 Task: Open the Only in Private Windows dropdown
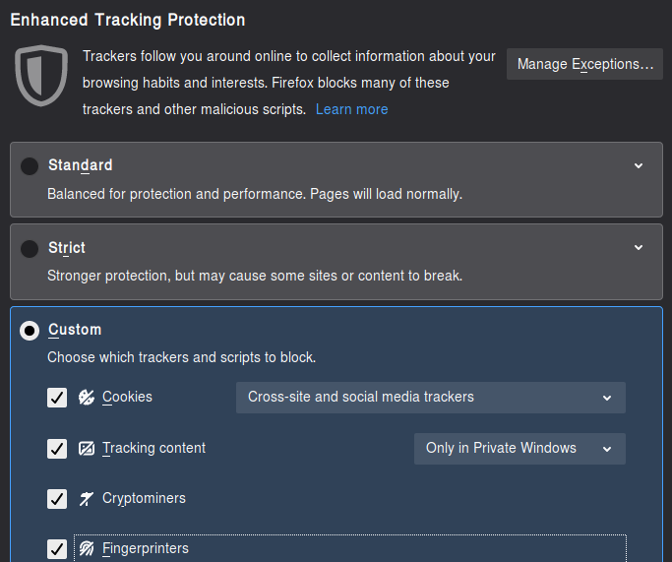(519, 449)
